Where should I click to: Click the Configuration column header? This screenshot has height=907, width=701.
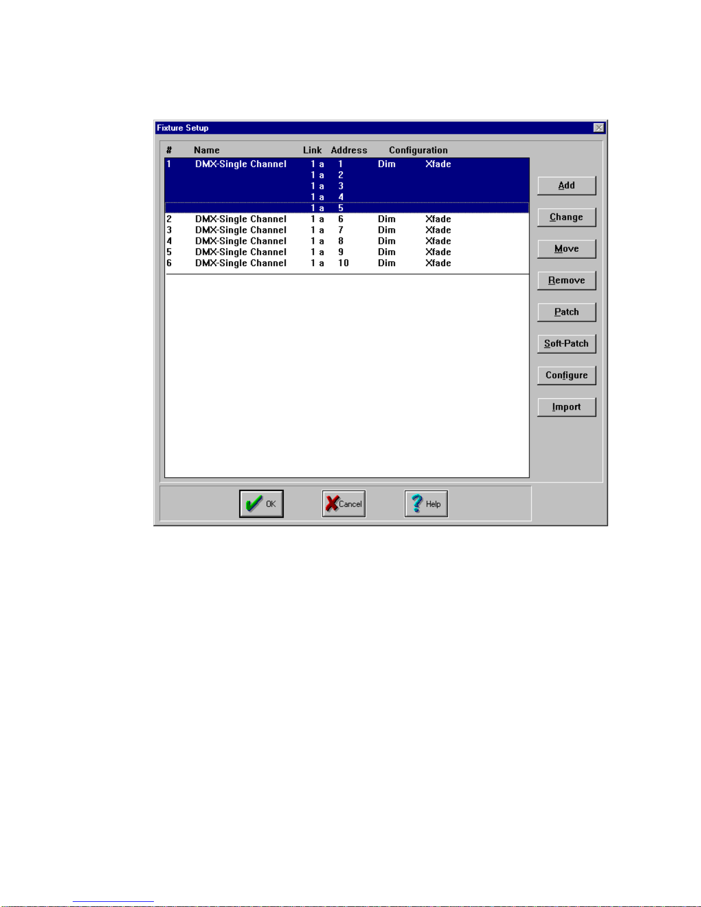[x=418, y=150]
